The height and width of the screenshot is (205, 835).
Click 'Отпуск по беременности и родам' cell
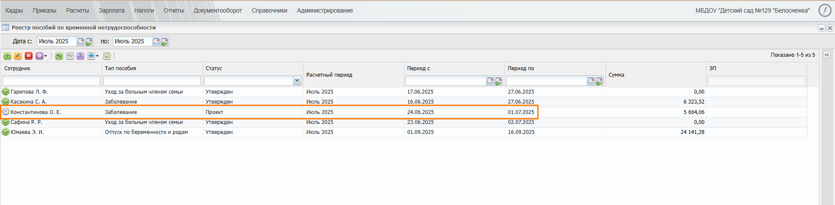[146, 132]
